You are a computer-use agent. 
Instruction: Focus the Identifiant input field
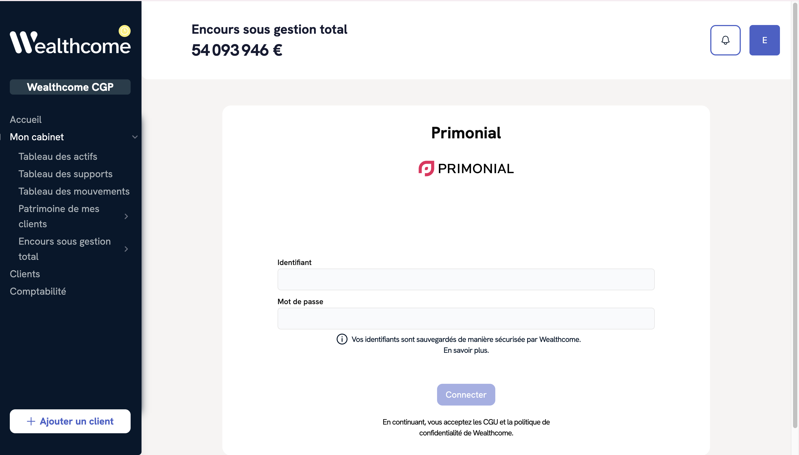click(x=466, y=279)
